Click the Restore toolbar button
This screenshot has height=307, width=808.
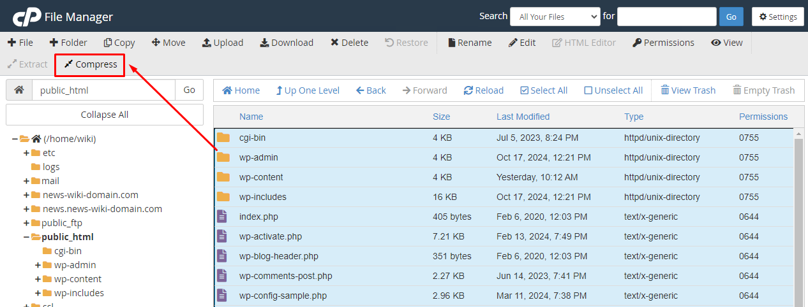[407, 43]
